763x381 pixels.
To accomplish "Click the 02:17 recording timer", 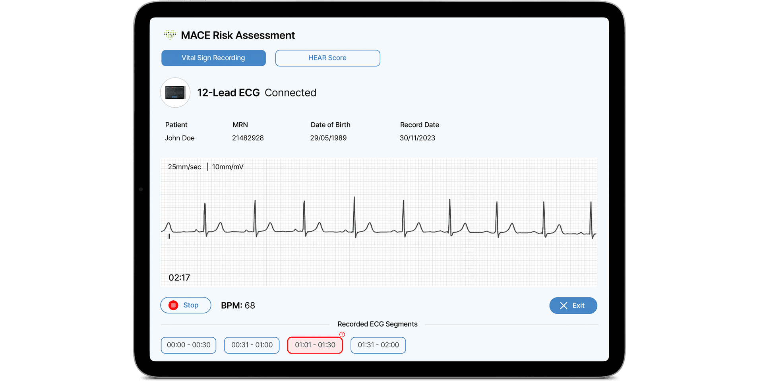I will (x=179, y=278).
